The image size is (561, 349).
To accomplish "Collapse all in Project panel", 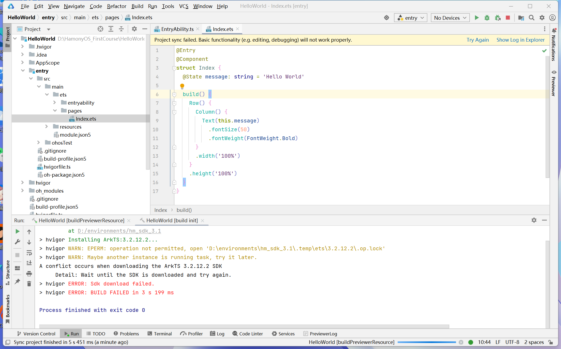I will tap(121, 29).
